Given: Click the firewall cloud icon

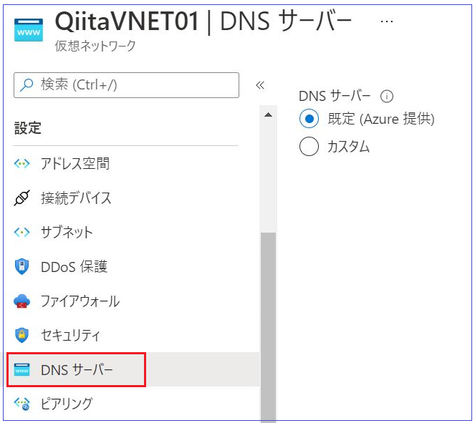Looking at the screenshot, I should [22, 301].
